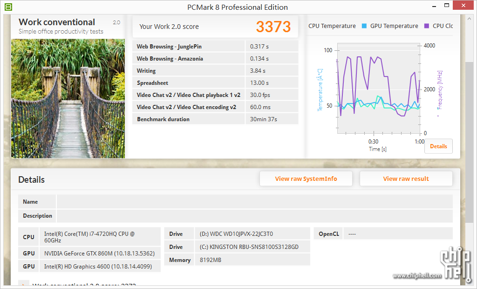Click View raw result button
The height and width of the screenshot is (289, 477).
point(406,179)
